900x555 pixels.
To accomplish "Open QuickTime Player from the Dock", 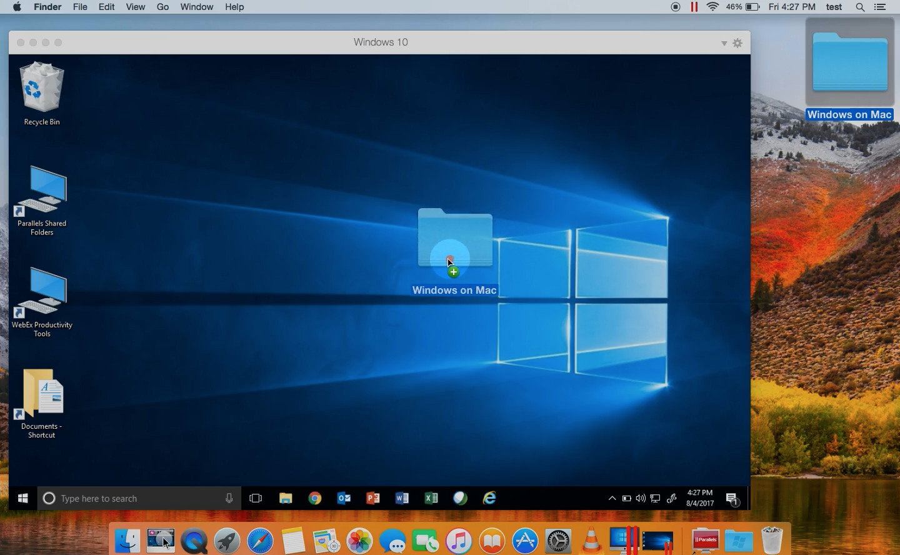I will [x=194, y=541].
